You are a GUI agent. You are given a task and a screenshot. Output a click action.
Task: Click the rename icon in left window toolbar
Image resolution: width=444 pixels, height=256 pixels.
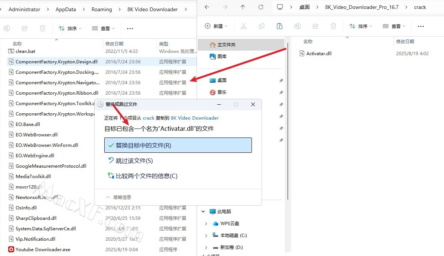[x=7, y=28]
